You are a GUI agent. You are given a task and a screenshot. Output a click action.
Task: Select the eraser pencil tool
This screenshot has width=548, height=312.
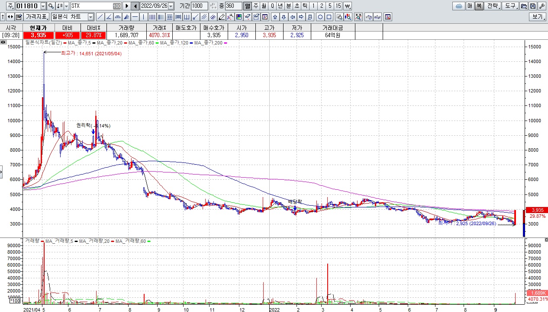[221, 17]
